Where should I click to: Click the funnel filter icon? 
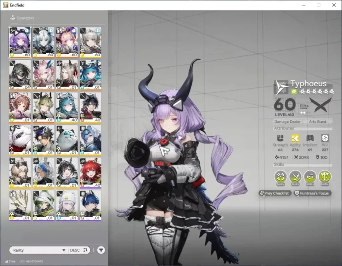101,250
